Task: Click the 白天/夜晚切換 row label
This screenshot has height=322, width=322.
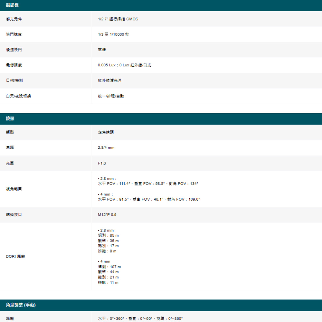Action: (18, 96)
